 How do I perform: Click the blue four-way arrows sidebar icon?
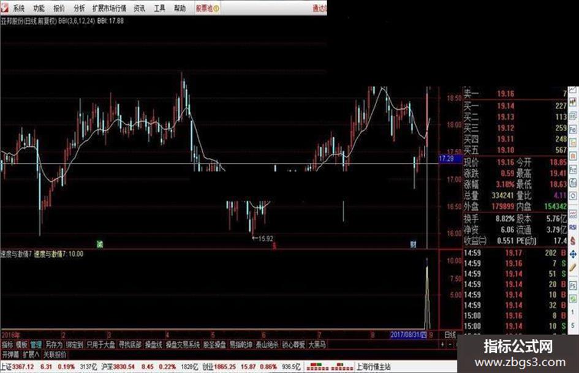[573, 254]
